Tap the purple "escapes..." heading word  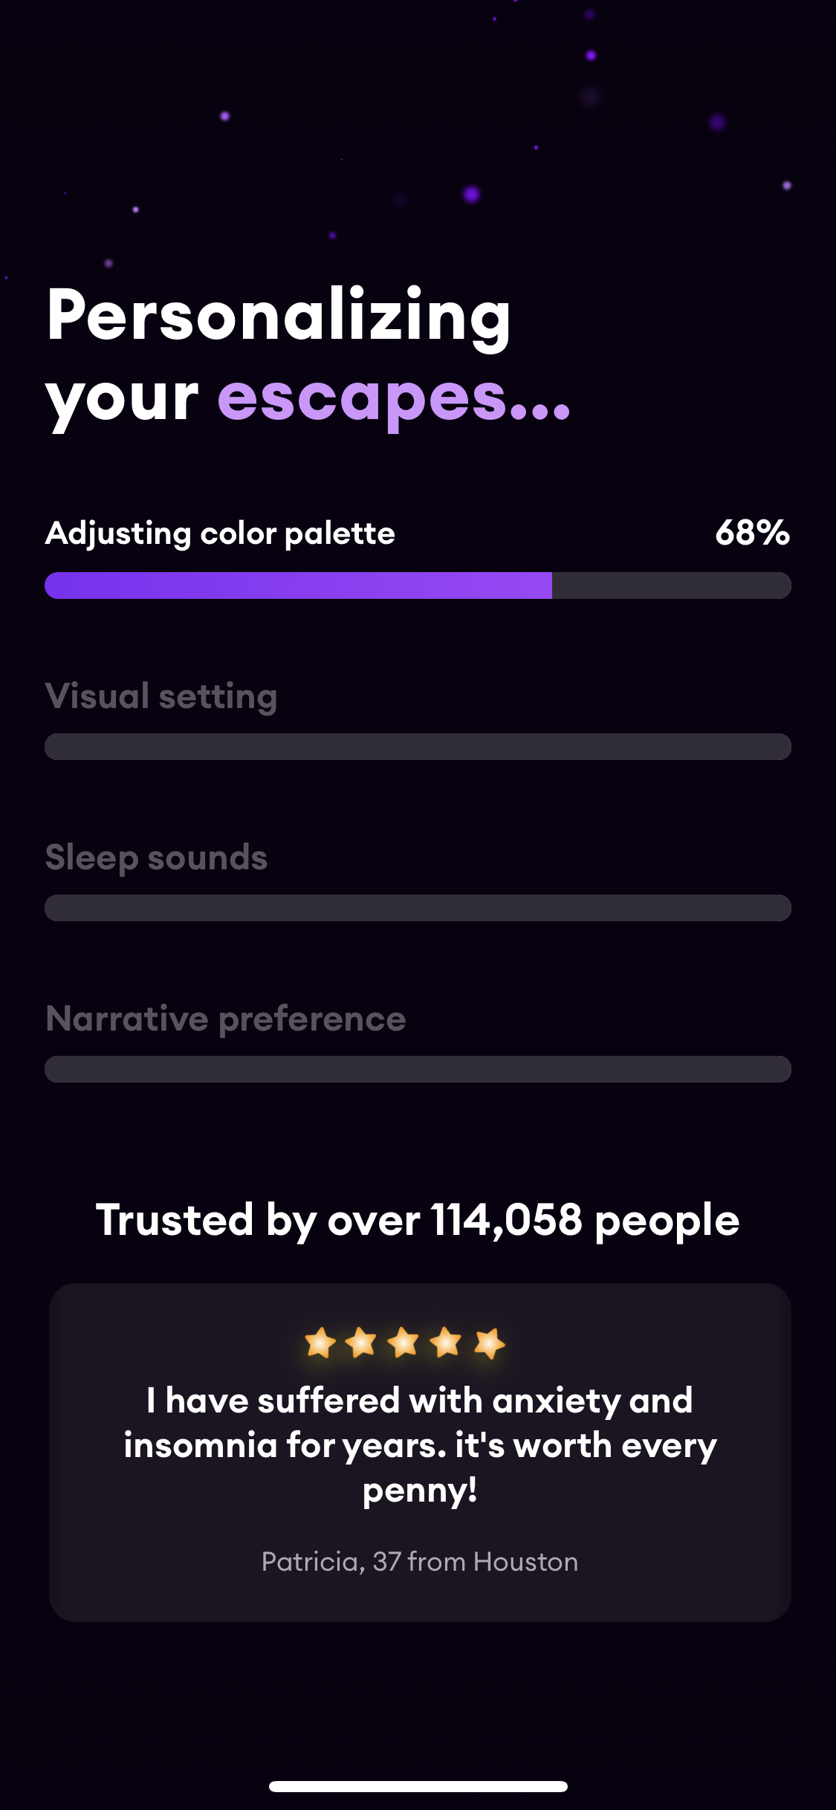tap(393, 398)
